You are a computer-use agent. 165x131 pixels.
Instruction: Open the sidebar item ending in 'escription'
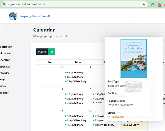point(6,47)
